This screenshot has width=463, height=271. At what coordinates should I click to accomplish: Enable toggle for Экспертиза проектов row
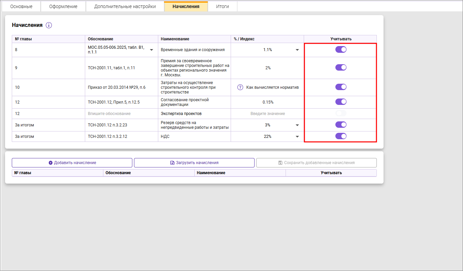341,114
